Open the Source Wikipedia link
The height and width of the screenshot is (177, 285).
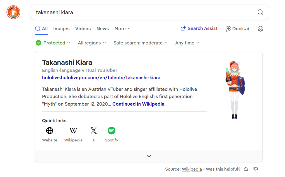(192, 169)
